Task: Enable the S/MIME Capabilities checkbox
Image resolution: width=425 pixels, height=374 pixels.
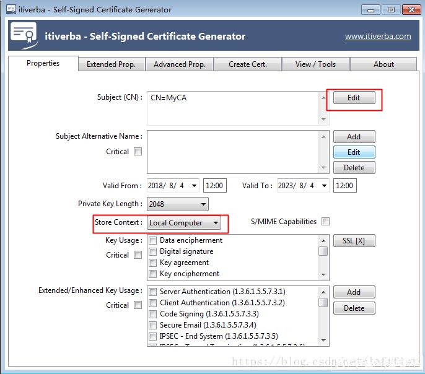Action: coord(325,222)
